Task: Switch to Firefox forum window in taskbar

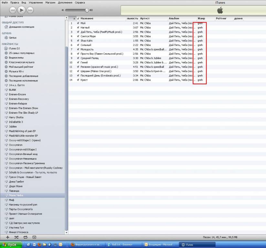Action: (88, 245)
